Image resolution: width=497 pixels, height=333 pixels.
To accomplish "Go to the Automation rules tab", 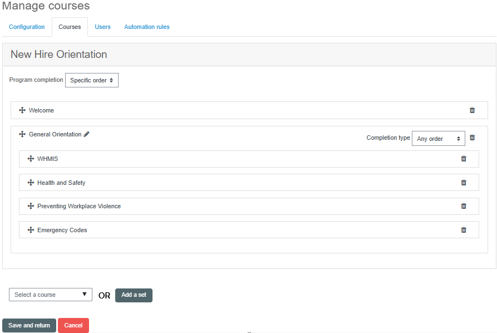I will click(x=147, y=27).
